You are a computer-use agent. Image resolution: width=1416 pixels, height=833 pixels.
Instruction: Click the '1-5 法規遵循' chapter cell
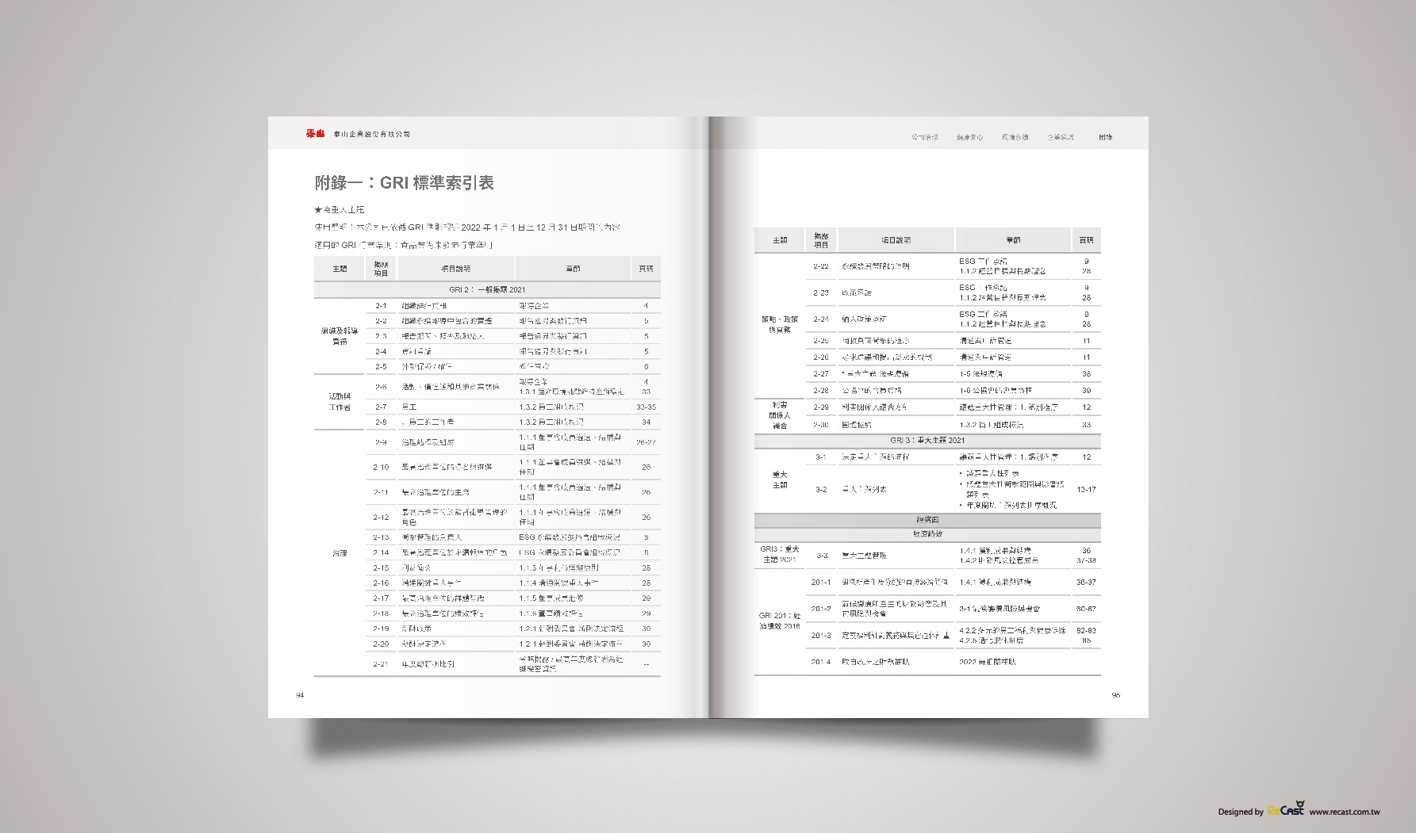pyautogui.click(x=980, y=374)
